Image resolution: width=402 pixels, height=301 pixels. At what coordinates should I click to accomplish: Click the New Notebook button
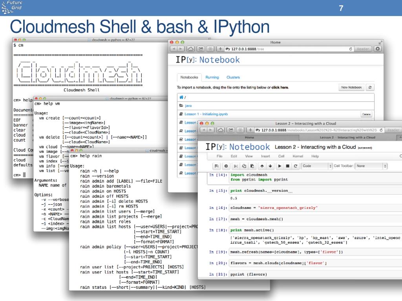tap(351, 87)
